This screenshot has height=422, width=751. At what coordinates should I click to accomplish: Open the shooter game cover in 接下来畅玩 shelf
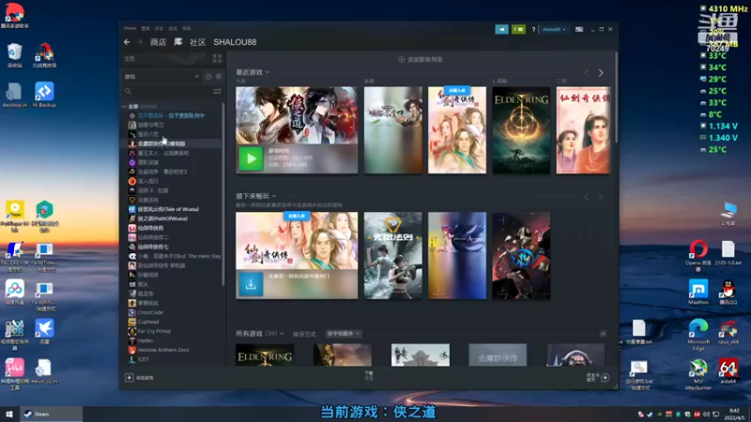(392, 255)
